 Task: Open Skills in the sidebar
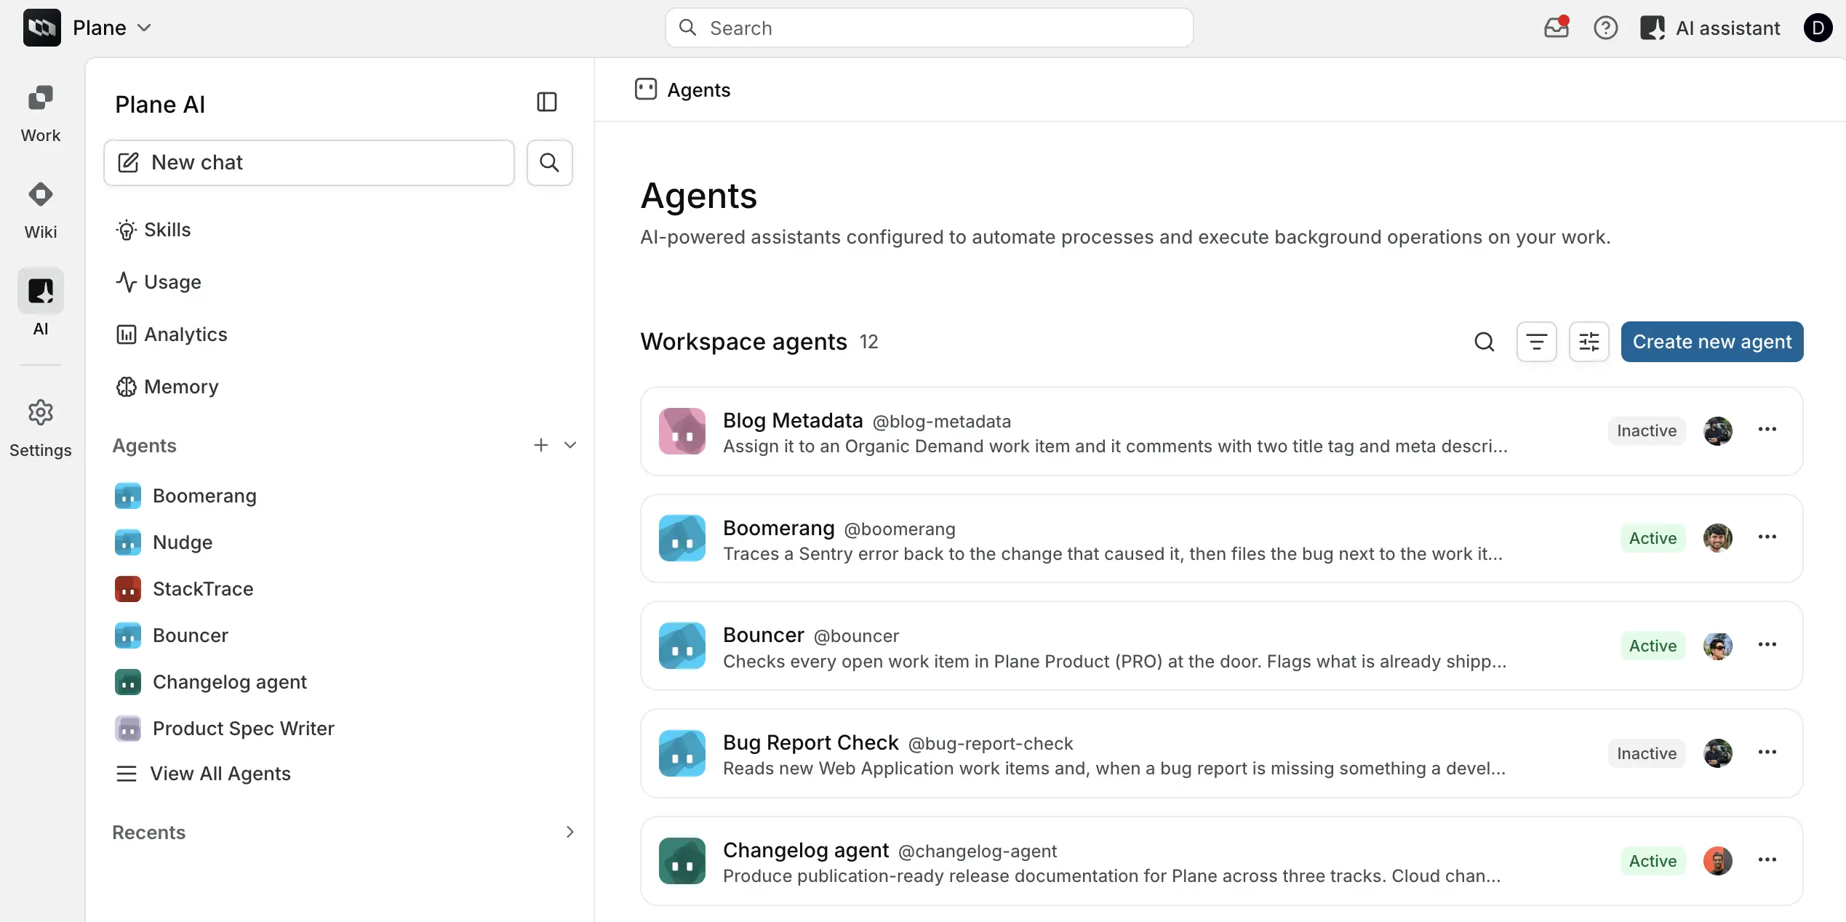click(x=153, y=230)
